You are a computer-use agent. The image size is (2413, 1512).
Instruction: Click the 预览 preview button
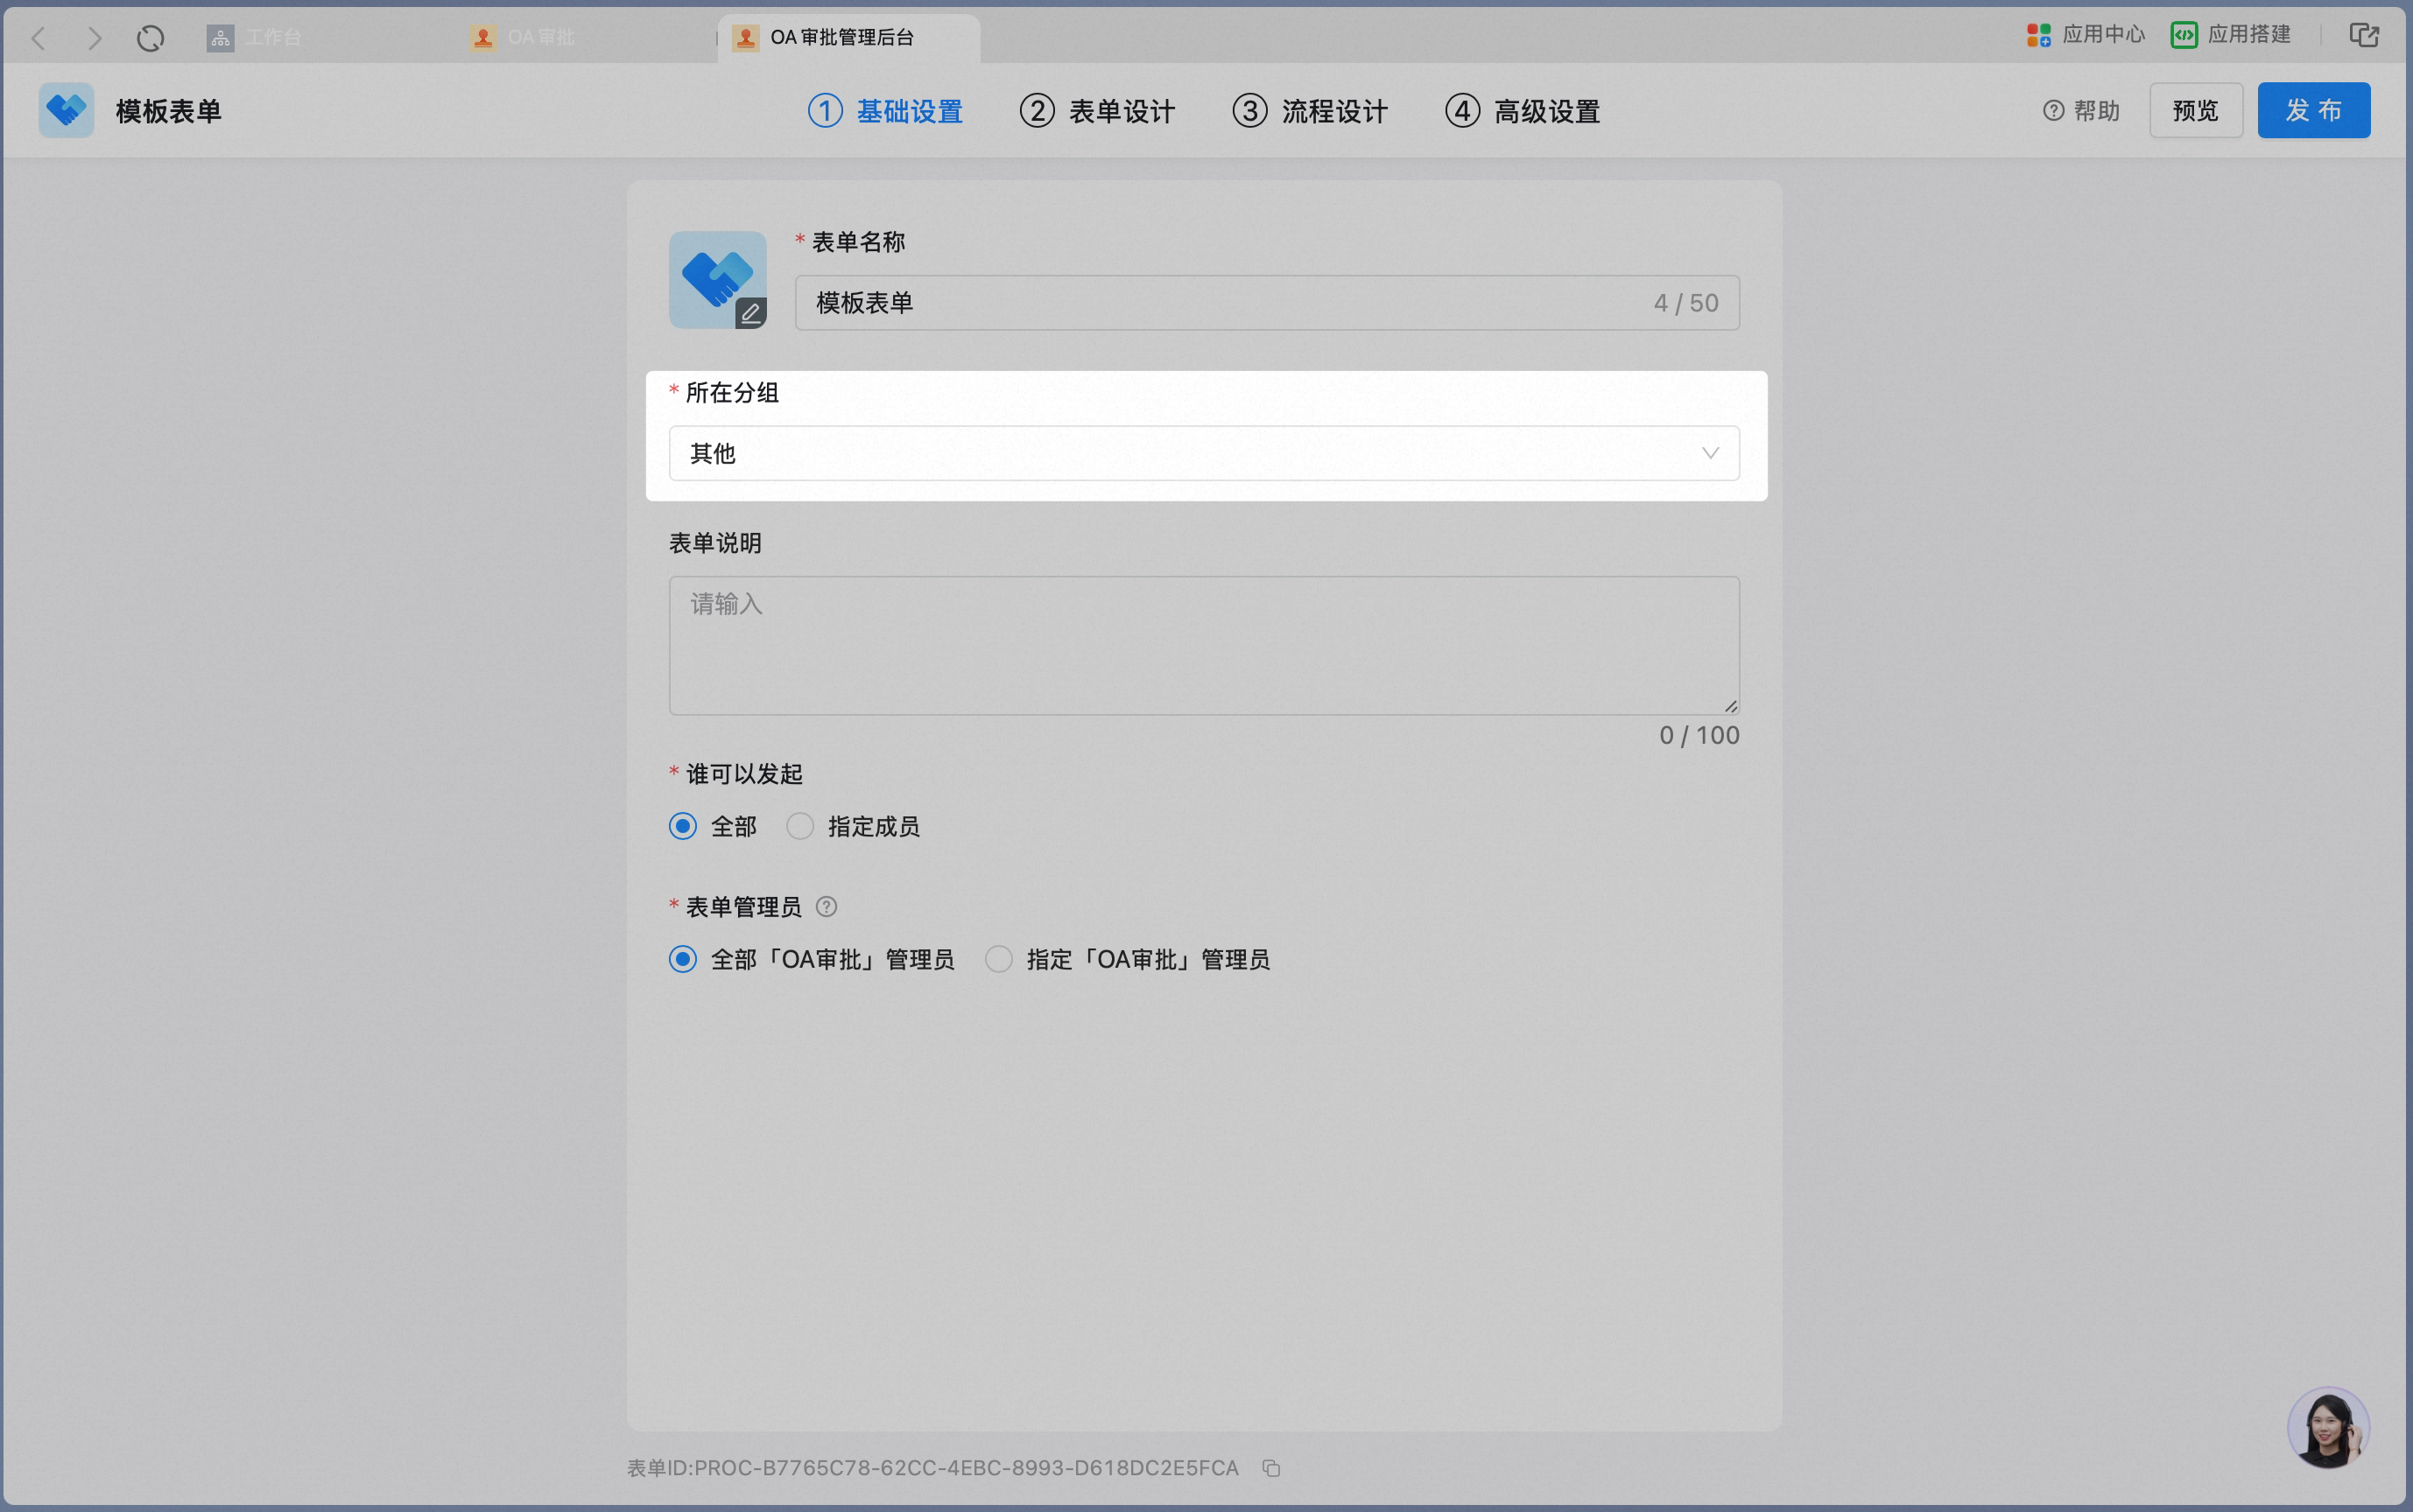(2196, 110)
